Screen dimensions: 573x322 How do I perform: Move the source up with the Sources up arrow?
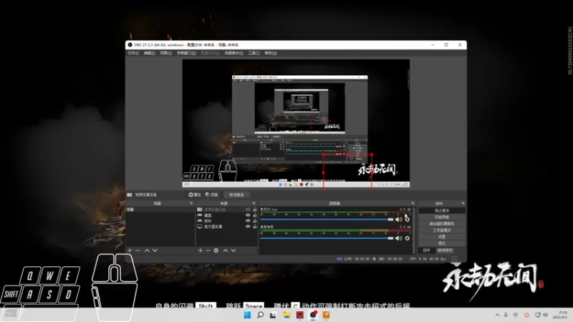click(226, 250)
